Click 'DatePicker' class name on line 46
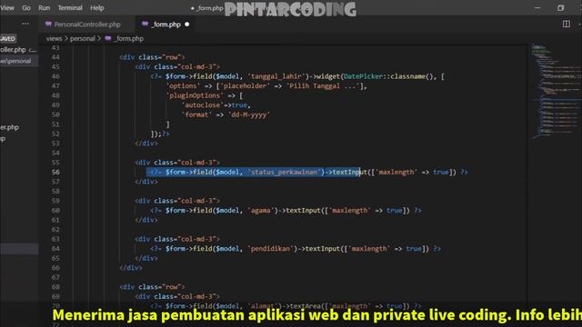Image resolution: width=582 pixels, height=327 pixels. 363,76
